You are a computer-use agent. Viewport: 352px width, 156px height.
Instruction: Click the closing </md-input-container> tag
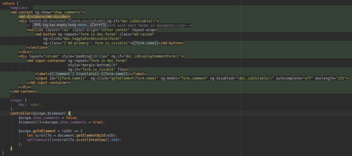pyautogui.click(x=49, y=82)
